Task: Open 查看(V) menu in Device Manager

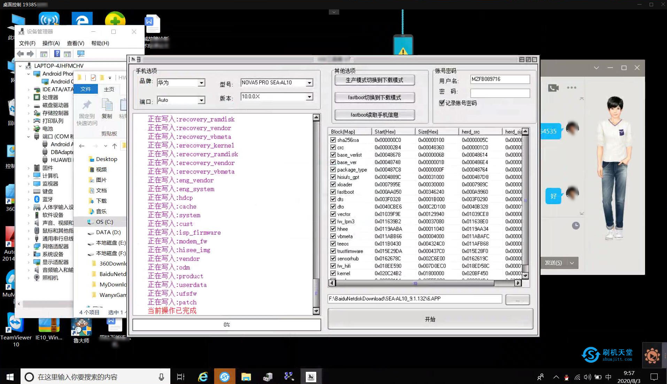Action: pos(76,43)
